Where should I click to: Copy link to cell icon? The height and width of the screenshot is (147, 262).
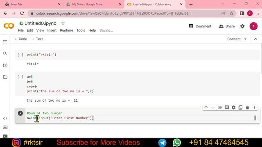(220, 107)
